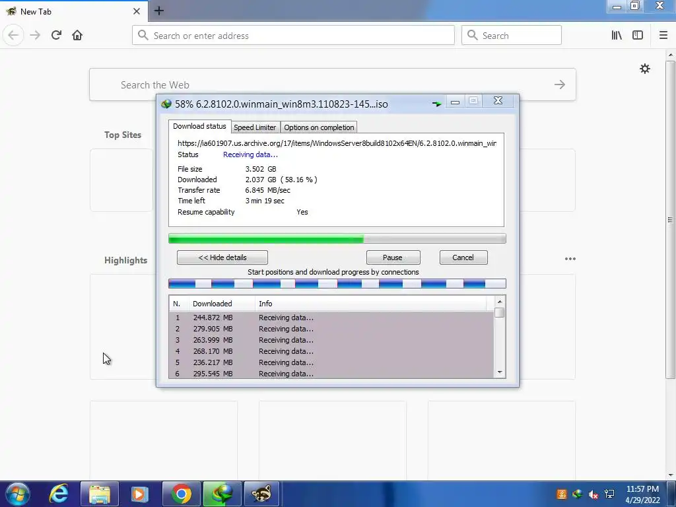The width and height of the screenshot is (676, 507).
Task: Switch to the Speed Limiter tab
Action: tap(255, 127)
